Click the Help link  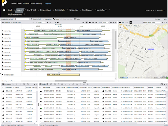click(165, 19)
